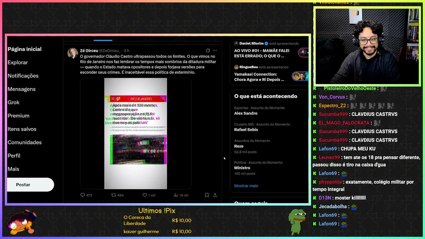
Task: Open the Página Inicial sidebar item
Action: [25, 49]
